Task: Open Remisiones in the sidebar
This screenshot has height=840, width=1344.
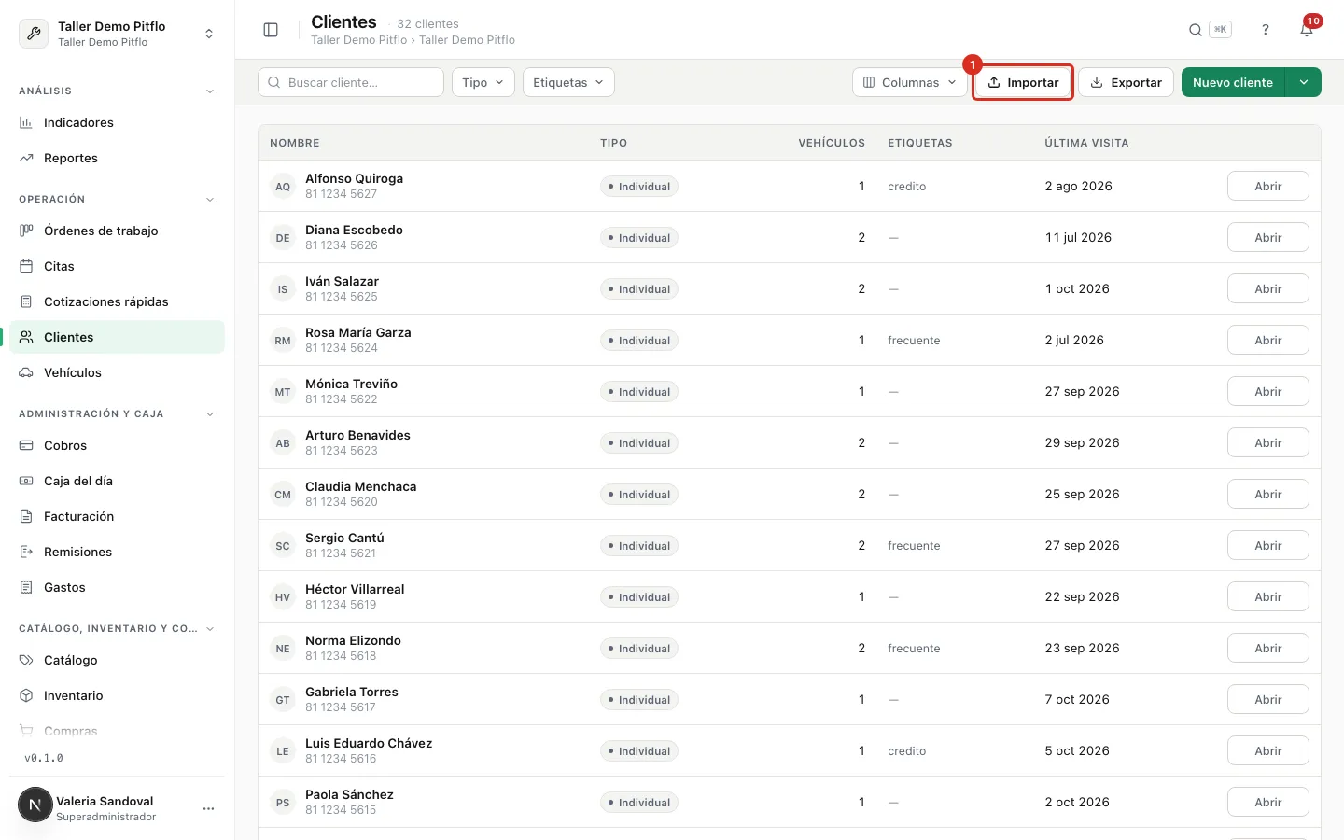Action: [117, 552]
